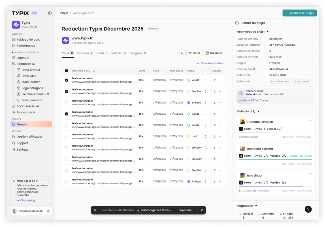This screenshot has width=326, height=227.
Task: Open the user account switcher benjamin.lancelot
Action: point(31,211)
